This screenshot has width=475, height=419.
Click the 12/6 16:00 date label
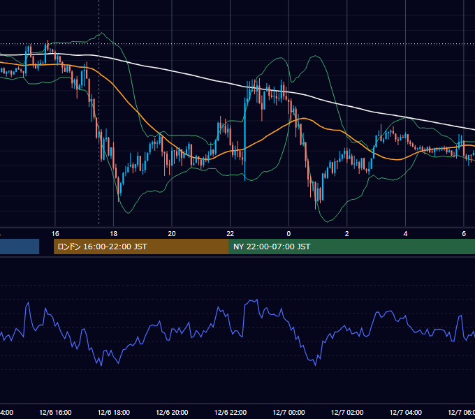[55, 412]
